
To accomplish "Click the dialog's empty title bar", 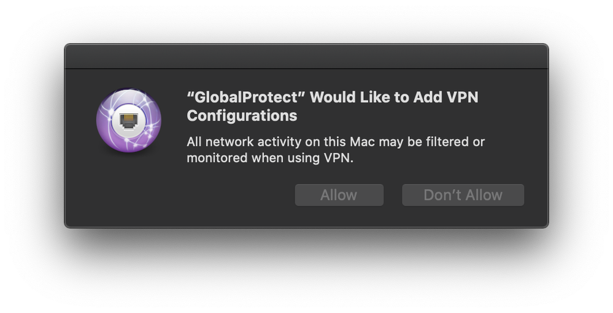I will [x=306, y=56].
